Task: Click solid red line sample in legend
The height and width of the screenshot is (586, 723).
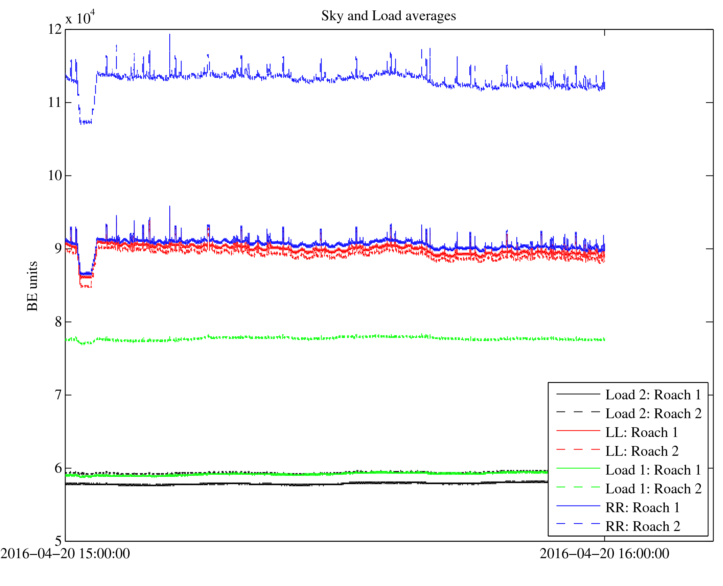Action: pos(578,431)
